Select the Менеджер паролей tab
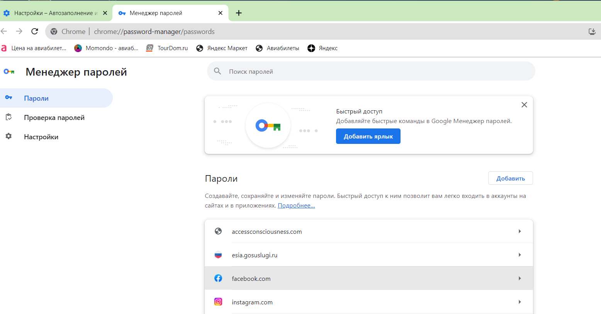The height and width of the screenshot is (314, 601). coord(170,13)
